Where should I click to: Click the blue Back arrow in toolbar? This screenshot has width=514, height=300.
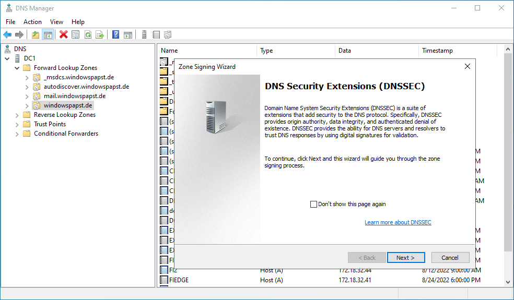click(x=7, y=35)
